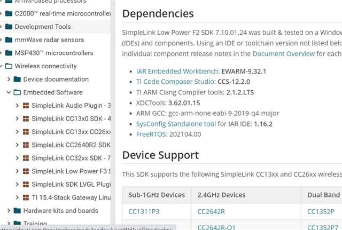Click the SimpleLink Audio Plugin package icon

point(25,106)
